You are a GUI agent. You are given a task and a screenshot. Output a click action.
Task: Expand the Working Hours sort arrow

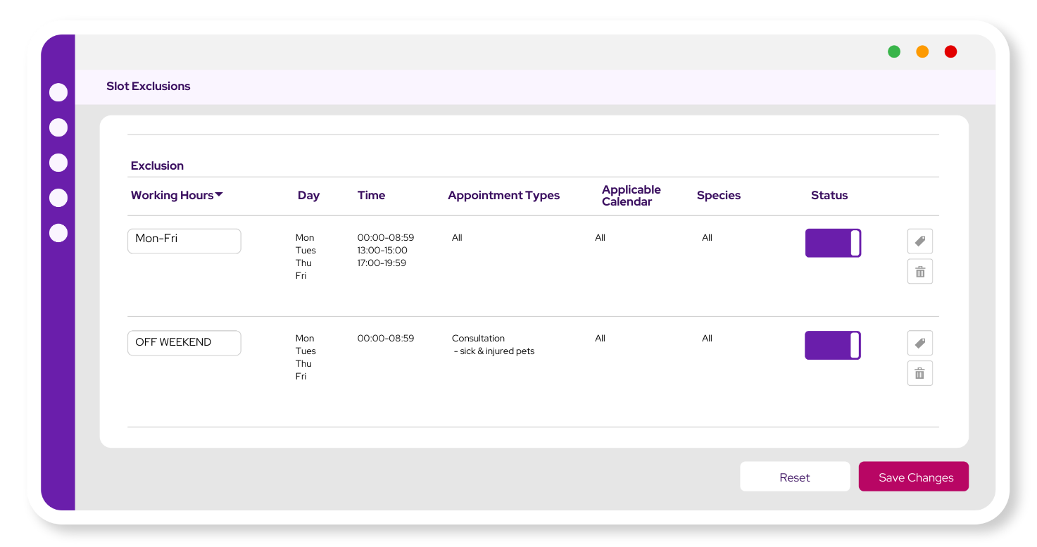tap(219, 195)
